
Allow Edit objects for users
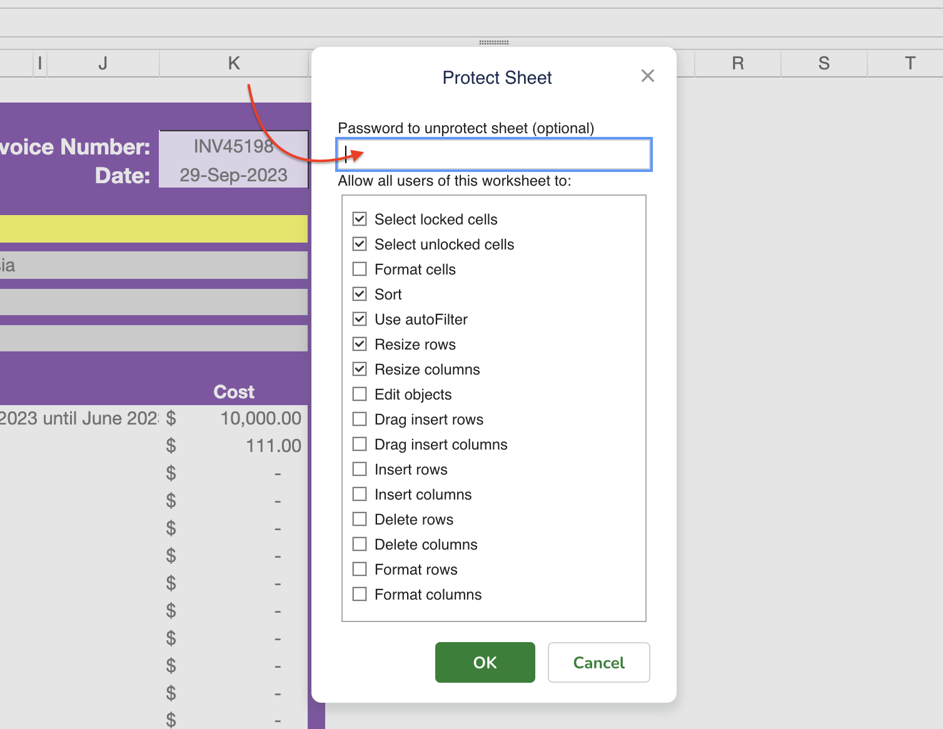pyautogui.click(x=360, y=395)
